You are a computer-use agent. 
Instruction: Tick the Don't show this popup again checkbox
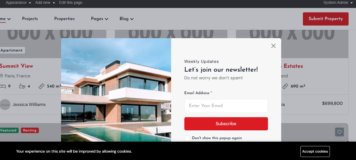tap(187, 138)
